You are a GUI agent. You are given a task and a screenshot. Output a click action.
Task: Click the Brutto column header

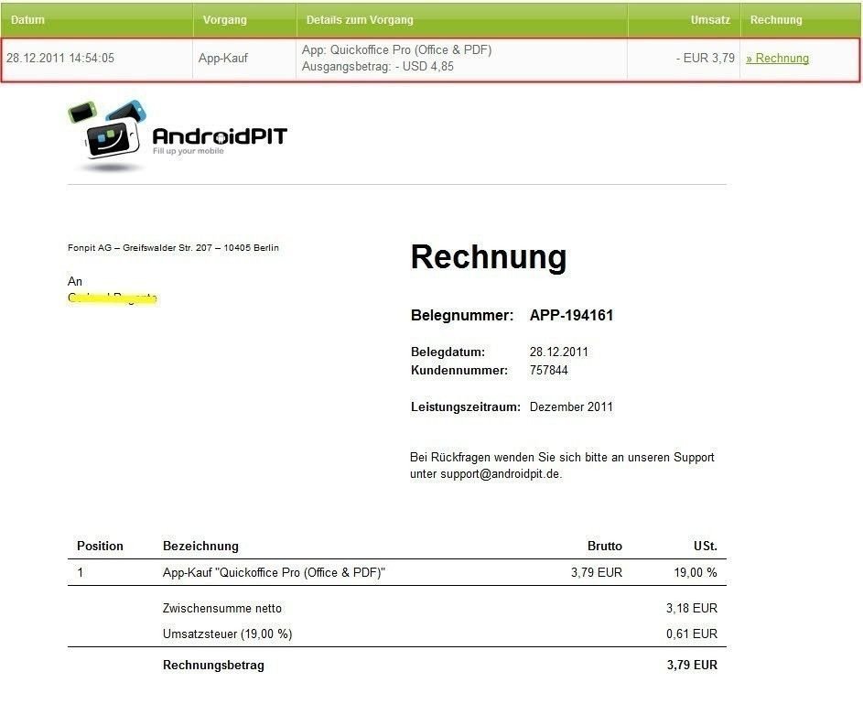tap(604, 546)
